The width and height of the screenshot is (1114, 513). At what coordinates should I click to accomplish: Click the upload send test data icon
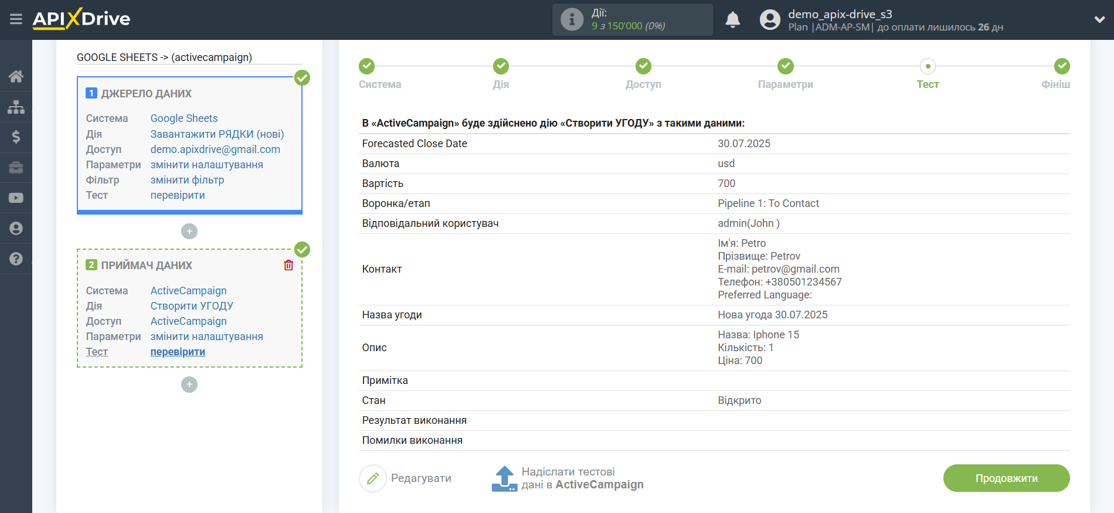coord(504,478)
